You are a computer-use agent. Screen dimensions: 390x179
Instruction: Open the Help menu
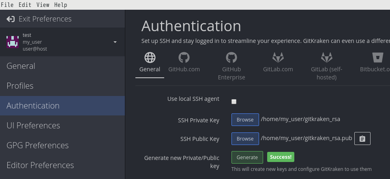[x=61, y=5]
